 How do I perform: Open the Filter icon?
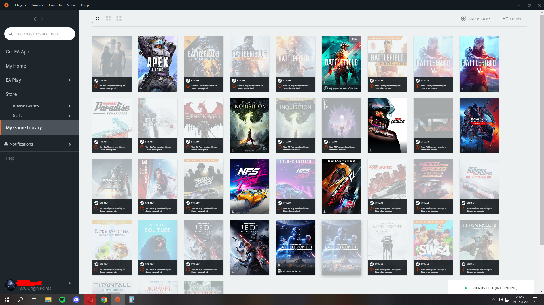[x=505, y=18]
